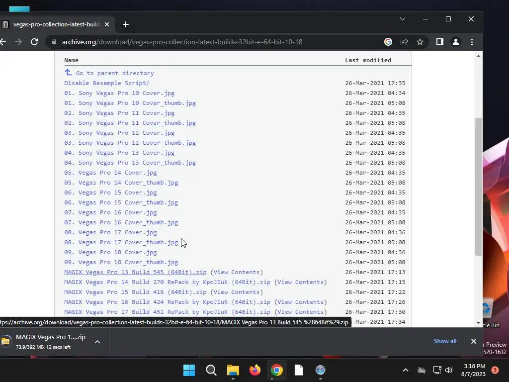Open 06. Vegas Pro 15 Cover.jpg
The width and height of the screenshot is (509, 382).
pyautogui.click(x=110, y=192)
